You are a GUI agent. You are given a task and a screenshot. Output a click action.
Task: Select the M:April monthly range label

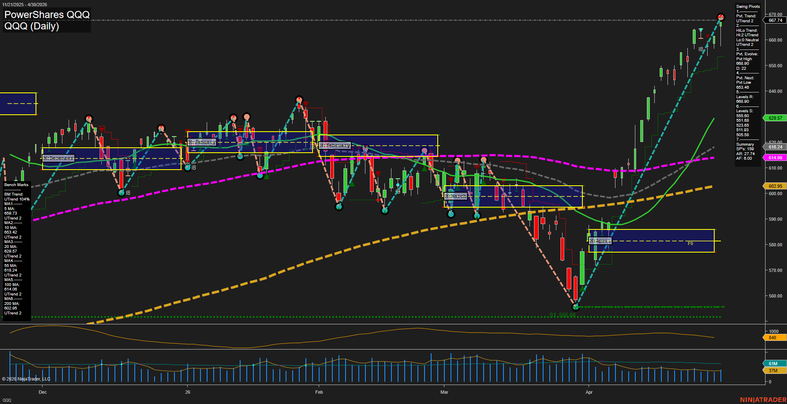pos(600,241)
